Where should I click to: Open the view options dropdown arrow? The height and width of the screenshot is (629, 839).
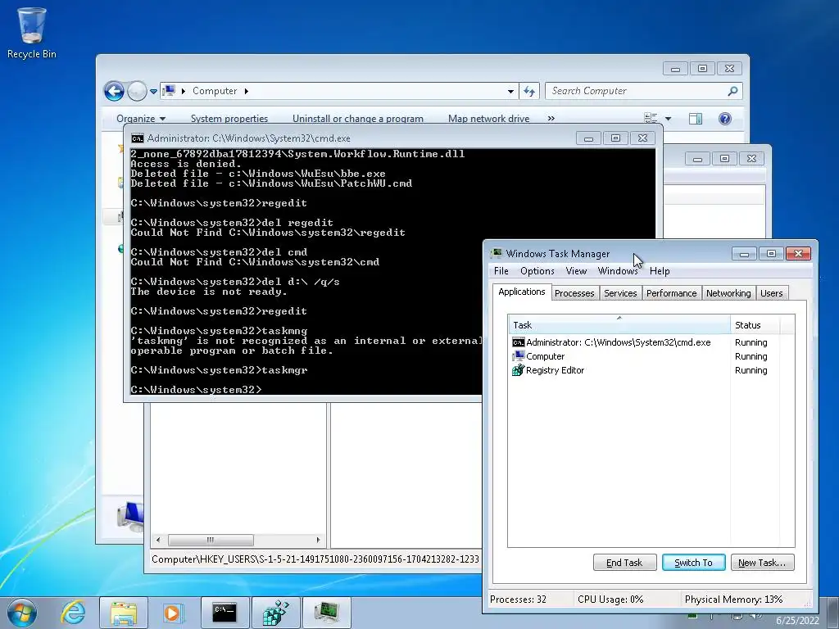pos(668,118)
